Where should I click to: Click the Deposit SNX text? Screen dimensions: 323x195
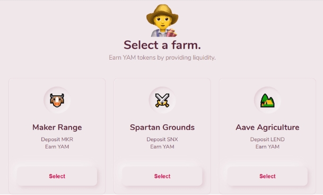[162, 140]
